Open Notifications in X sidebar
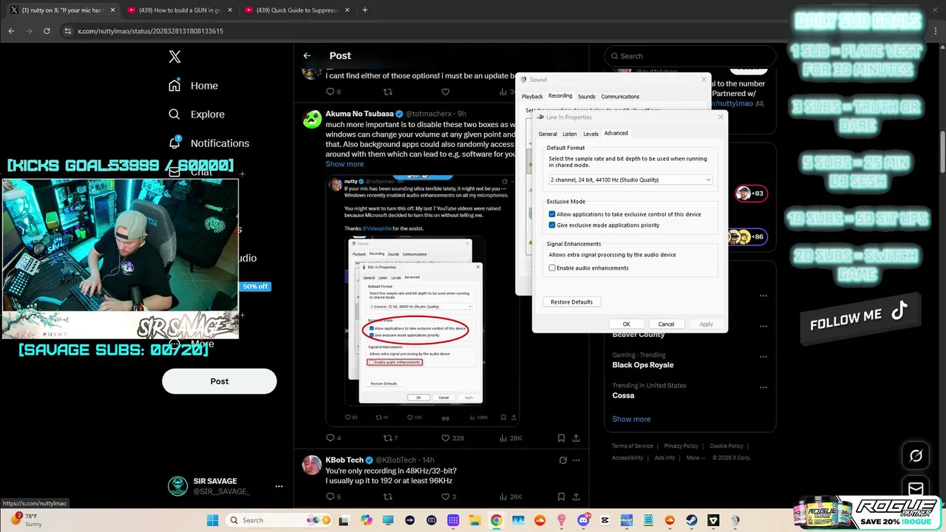The image size is (946, 532). point(208,143)
